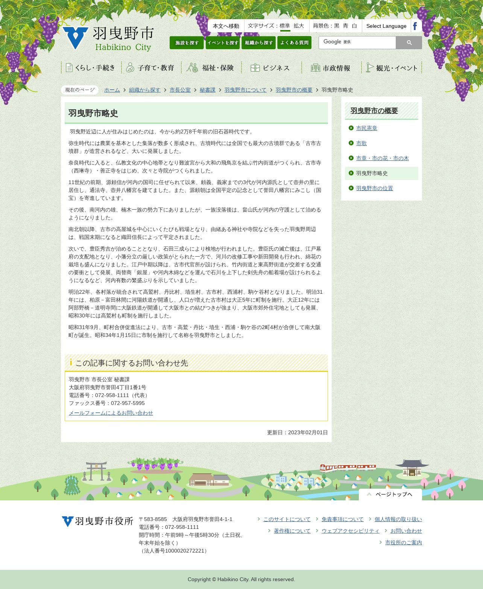
Task: Click よくある質問 button
Action: [294, 43]
